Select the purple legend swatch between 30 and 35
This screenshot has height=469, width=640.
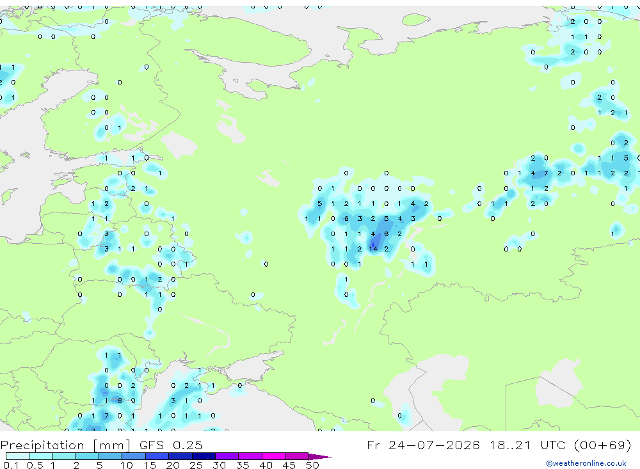[227, 456]
